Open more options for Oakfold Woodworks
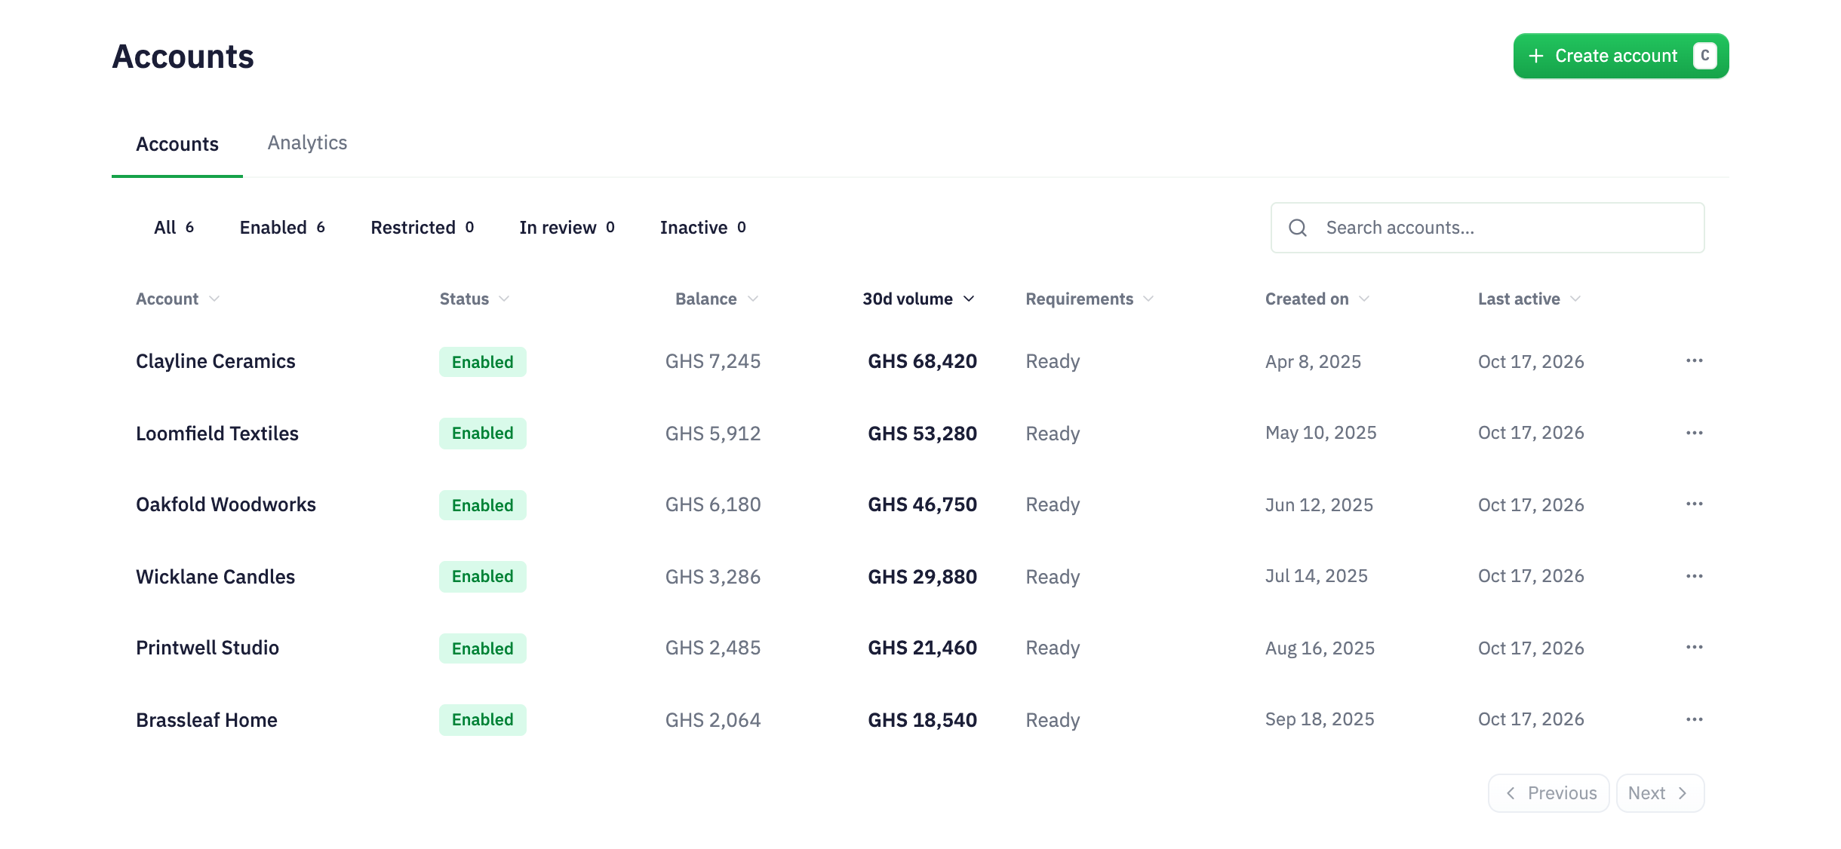Viewport: 1841px width, 849px height. tap(1694, 504)
